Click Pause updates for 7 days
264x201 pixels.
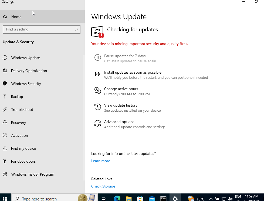pyautogui.click(x=125, y=56)
